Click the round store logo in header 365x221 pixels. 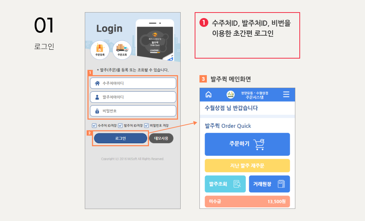(x=230, y=94)
